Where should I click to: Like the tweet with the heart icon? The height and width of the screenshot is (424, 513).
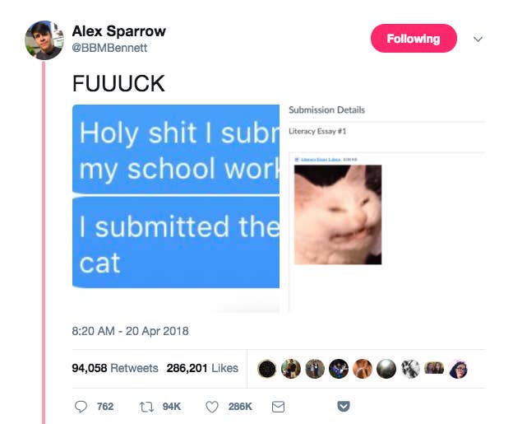coord(211,407)
